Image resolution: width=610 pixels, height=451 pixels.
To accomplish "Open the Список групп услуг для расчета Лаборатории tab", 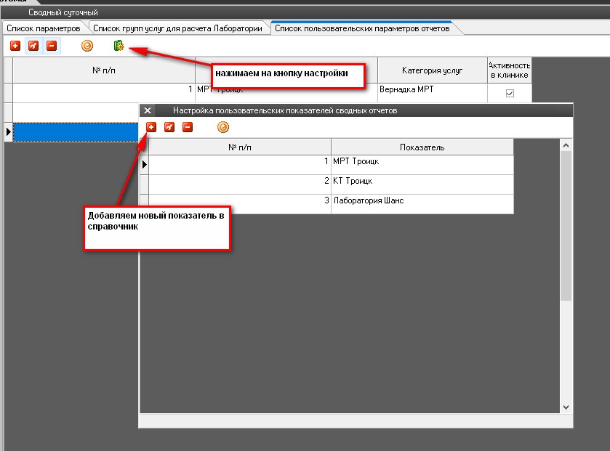I will (x=177, y=28).
